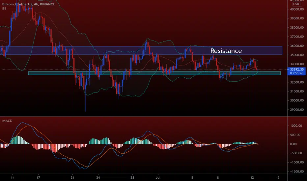The width and height of the screenshot is (307, 181).
Task: Click the Jul month label on time axis
Action: point(158,178)
